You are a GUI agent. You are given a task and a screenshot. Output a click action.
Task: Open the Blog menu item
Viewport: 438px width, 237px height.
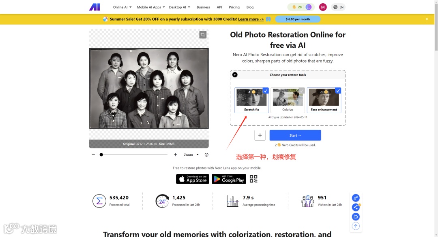(x=250, y=7)
